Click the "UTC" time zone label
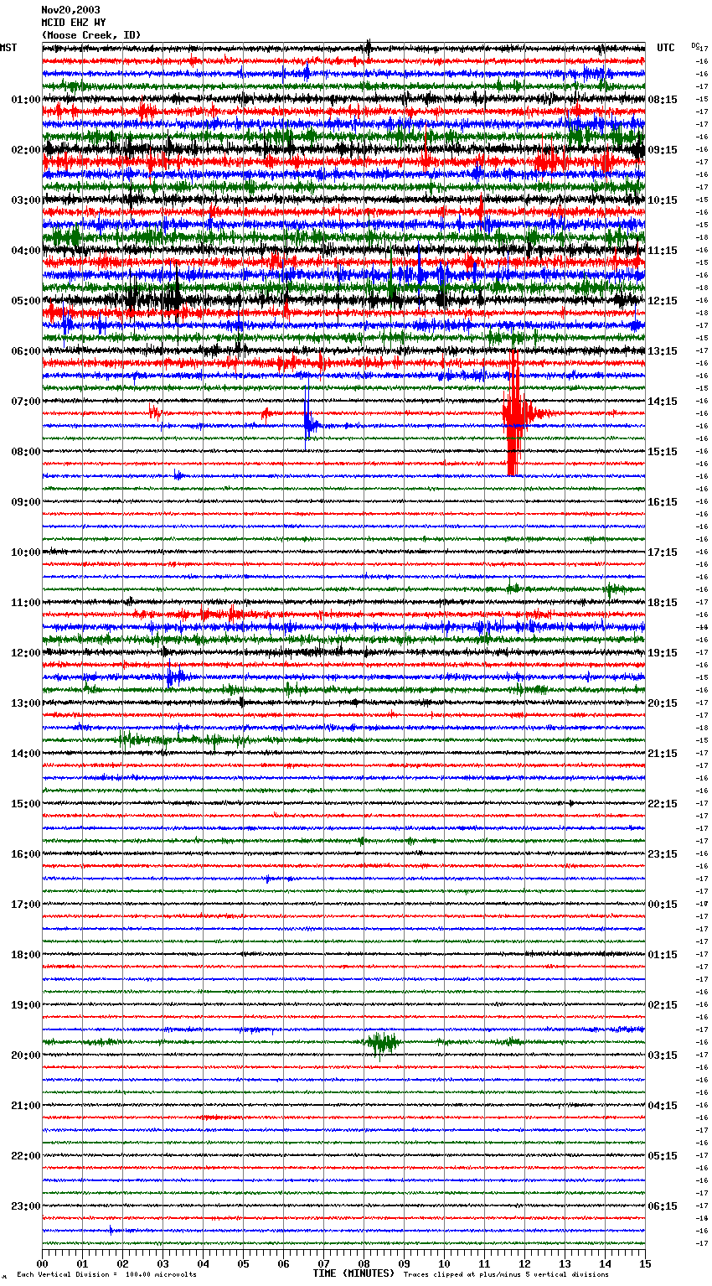Image resolution: width=712 pixels, height=1286 pixels. tap(666, 48)
